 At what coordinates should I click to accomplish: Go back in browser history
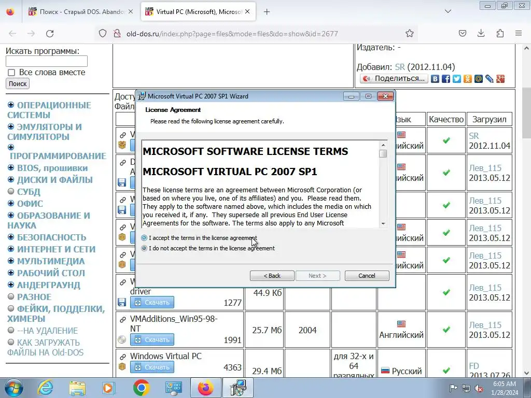coord(12,34)
